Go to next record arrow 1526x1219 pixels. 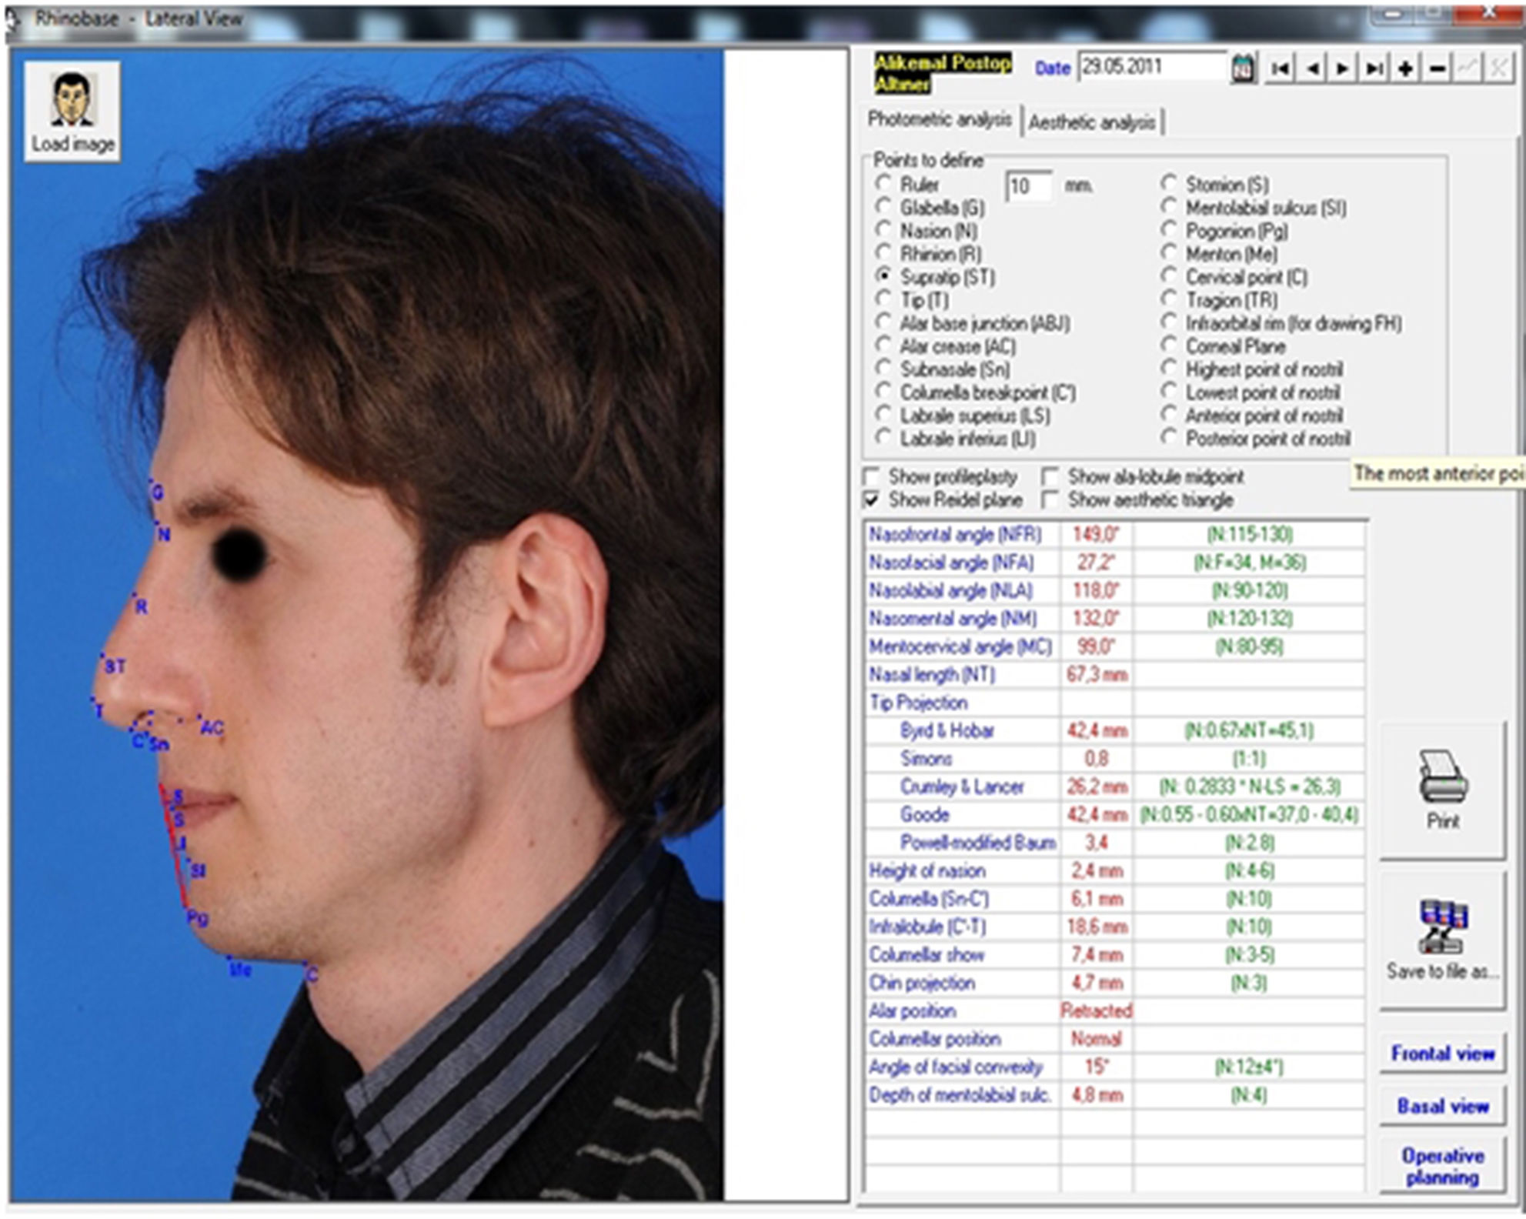[x=1343, y=68]
